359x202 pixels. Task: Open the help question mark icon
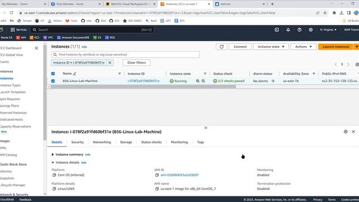click(x=300, y=30)
